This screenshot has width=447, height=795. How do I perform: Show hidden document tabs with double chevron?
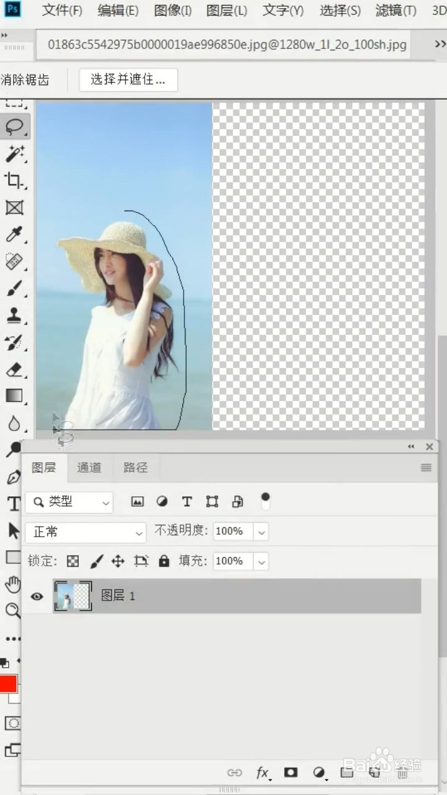pos(440,44)
